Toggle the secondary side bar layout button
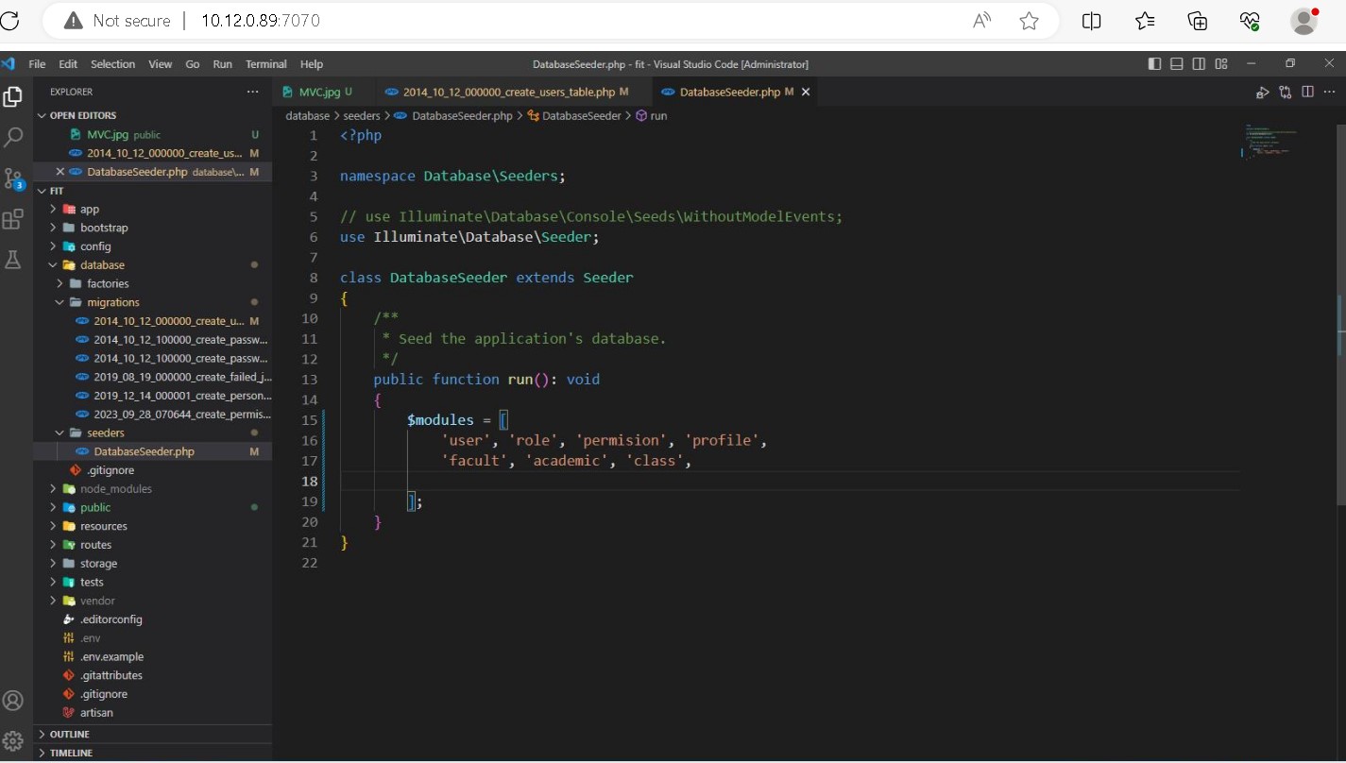Image resolution: width=1346 pixels, height=763 pixels. pos(1199,64)
